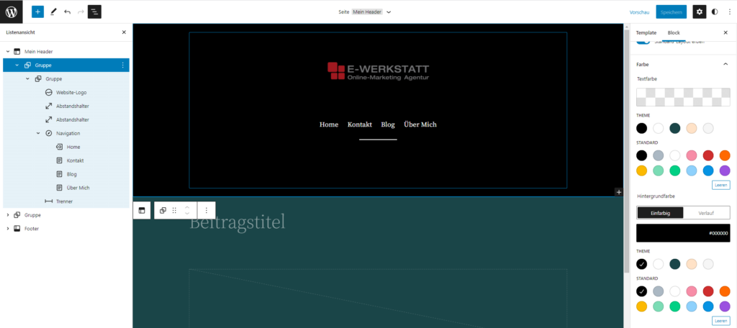Select Einfarbig background mode
This screenshot has width=737, height=328.
[x=660, y=213]
